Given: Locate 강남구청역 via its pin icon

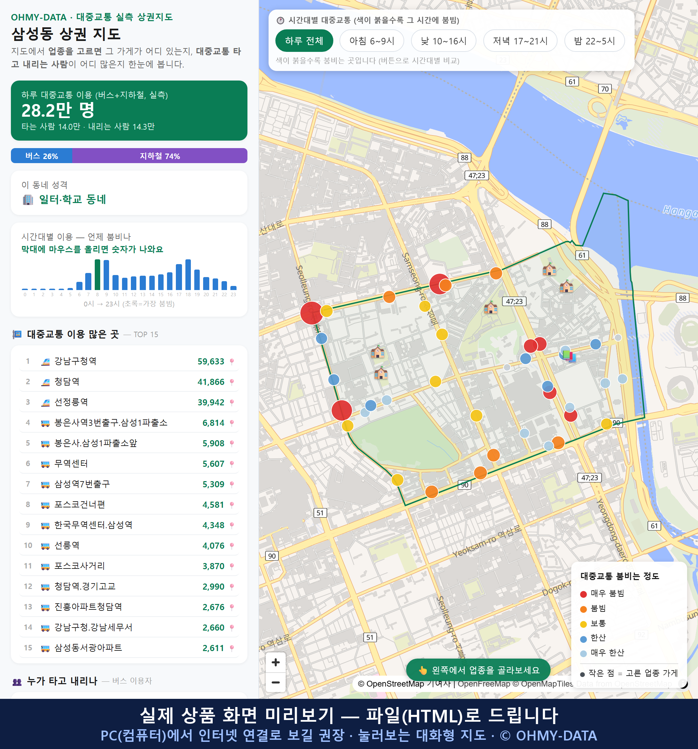Looking at the screenshot, I should pyautogui.click(x=232, y=361).
